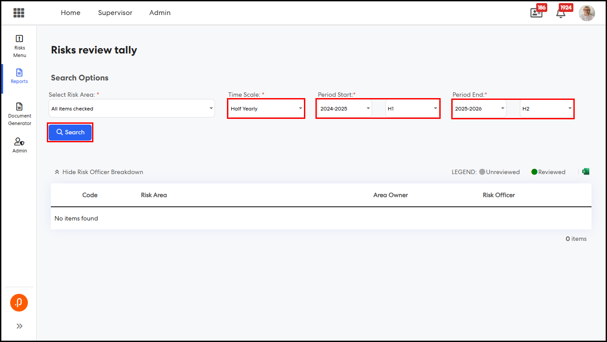Open the Supervisor menu item
607x342 pixels.
115,13
